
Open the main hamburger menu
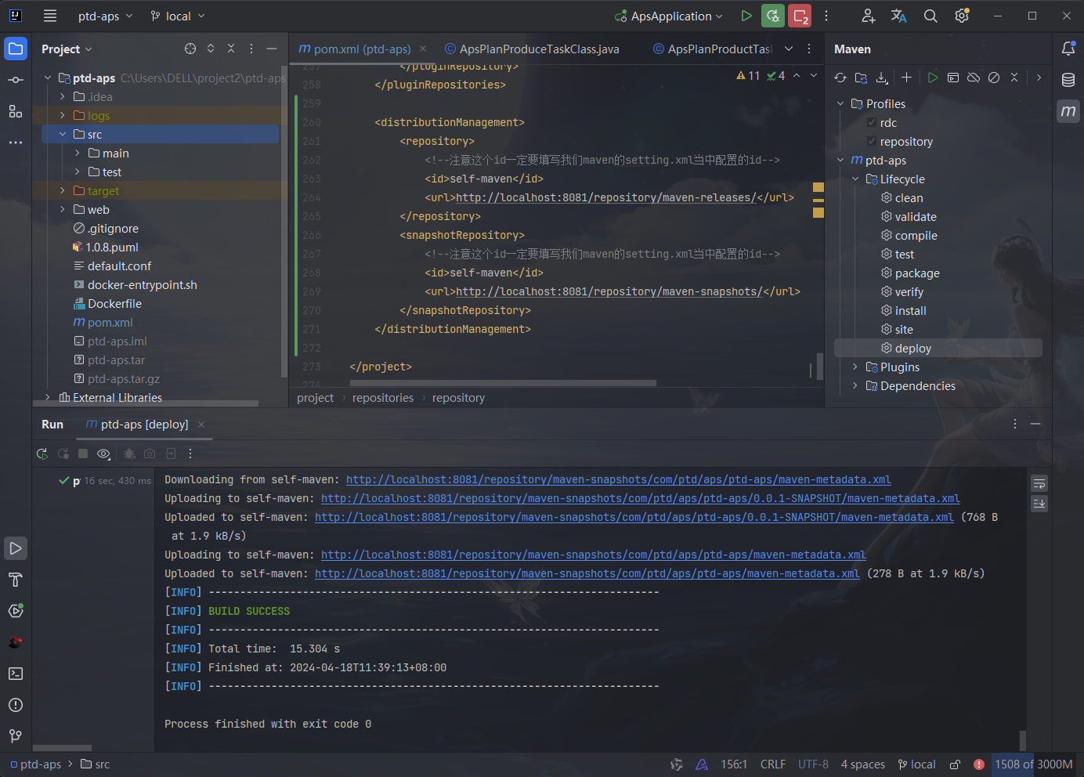50,16
